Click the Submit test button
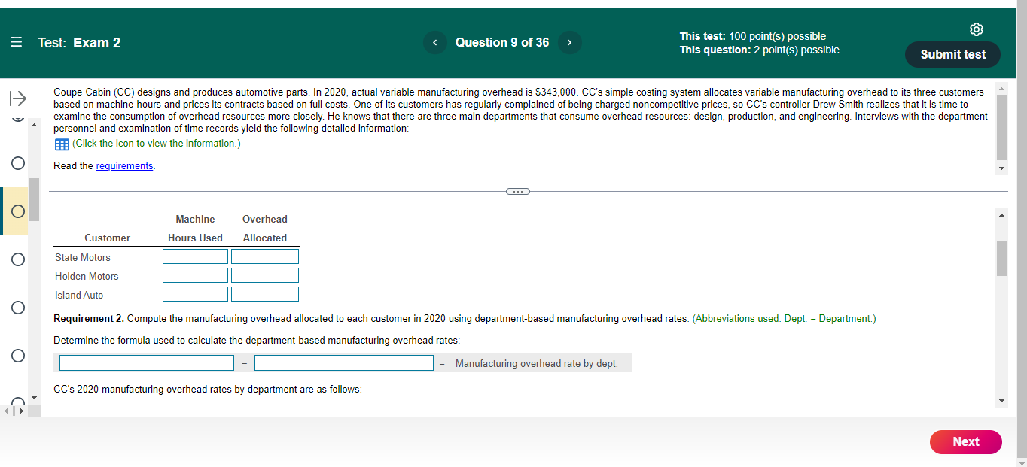This screenshot has width=1027, height=467. point(952,54)
